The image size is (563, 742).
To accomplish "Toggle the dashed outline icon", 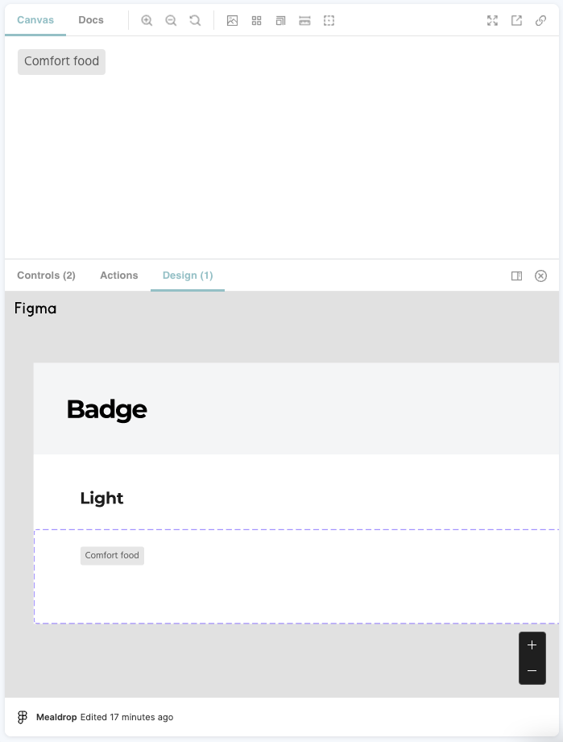I will [329, 20].
